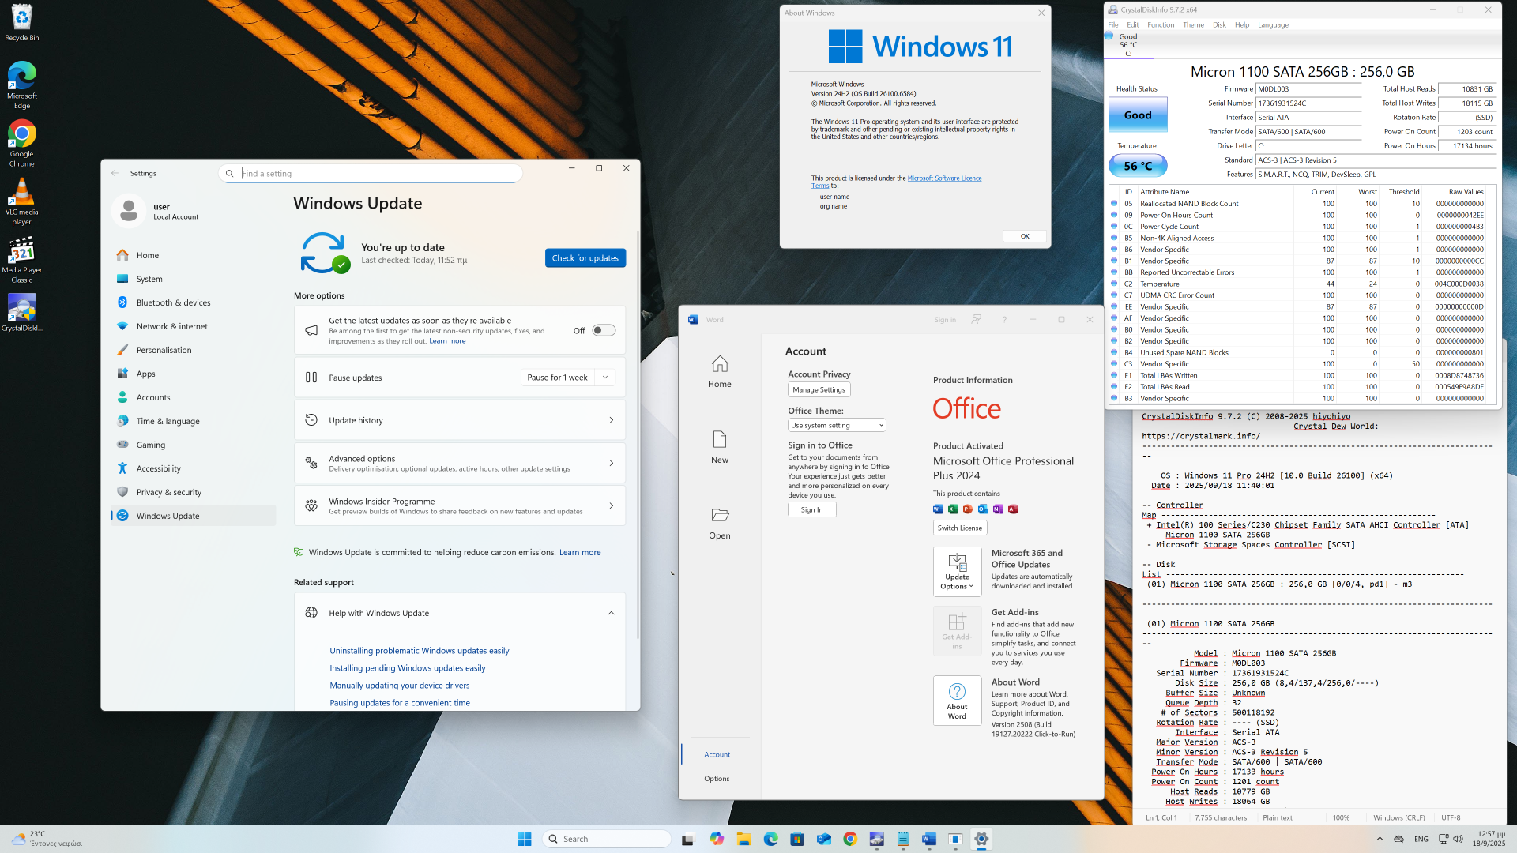The width and height of the screenshot is (1517, 853).
Task: Open Update Options dropdown in Word
Action: [957, 571]
